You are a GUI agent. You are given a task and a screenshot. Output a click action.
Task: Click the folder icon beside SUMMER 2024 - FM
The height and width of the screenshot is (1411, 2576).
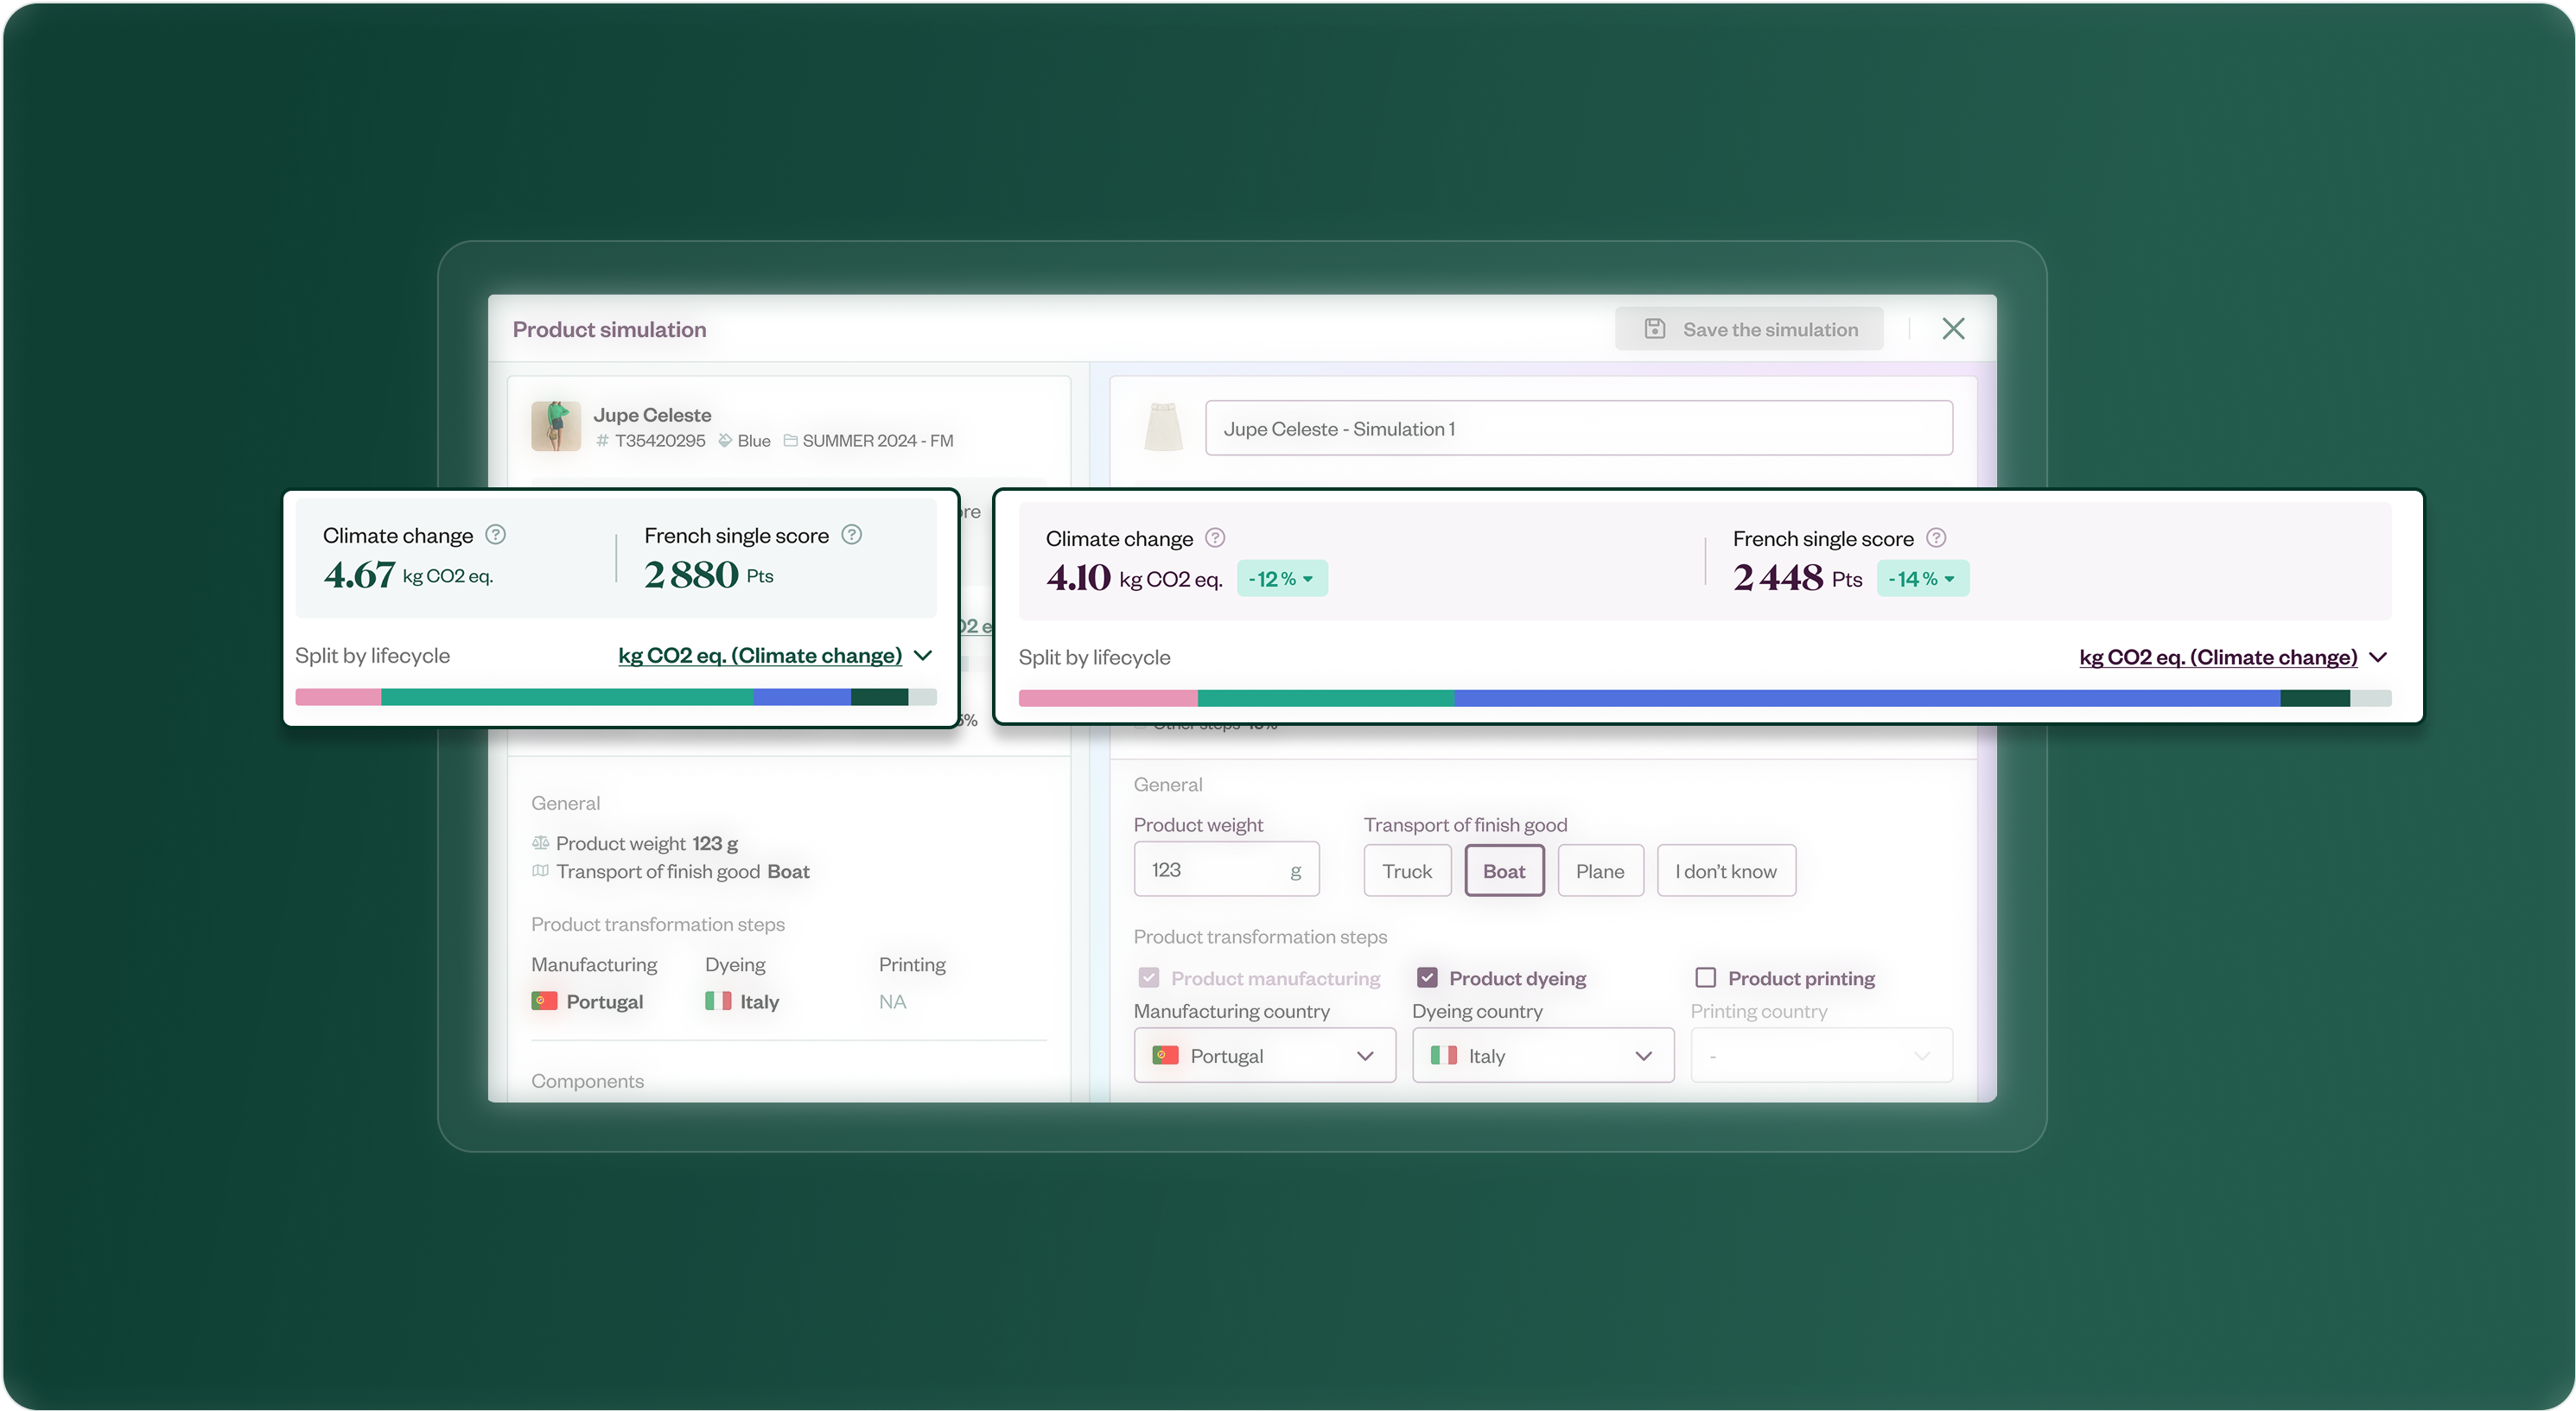click(790, 441)
